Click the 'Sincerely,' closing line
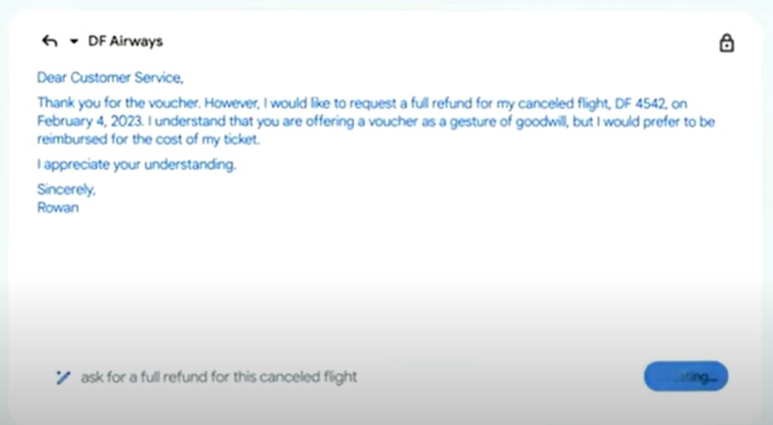The height and width of the screenshot is (425, 773). 66,189
